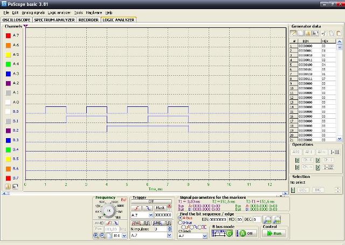Open the Analog signals menu
This screenshot has height=245, width=345.
point(33,12)
